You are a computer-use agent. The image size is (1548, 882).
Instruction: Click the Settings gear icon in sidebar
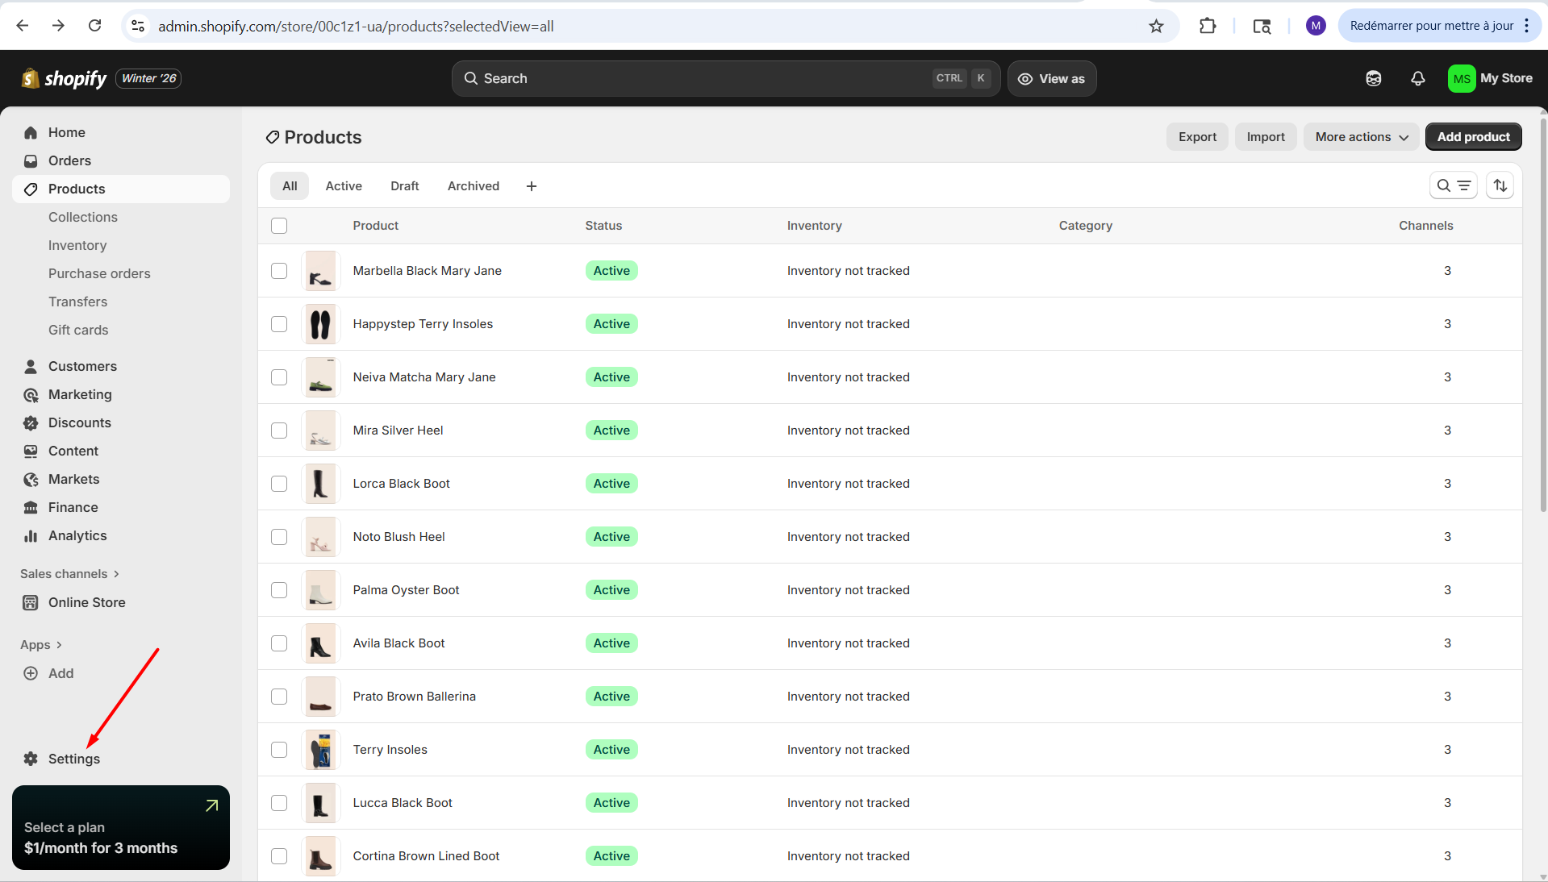(x=31, y=759)
